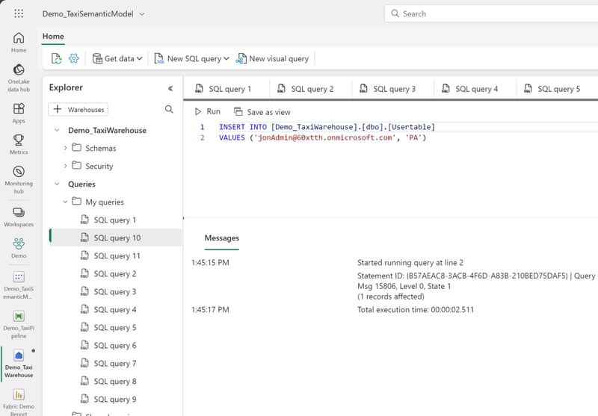Click Save as view
598x416 pixels.
click(x=262, y=112)
